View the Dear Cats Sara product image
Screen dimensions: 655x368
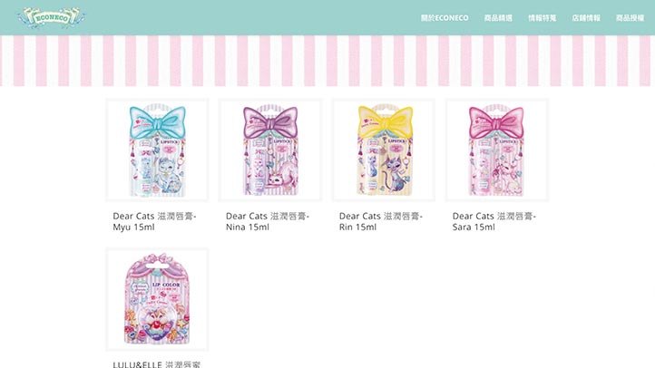496,150
